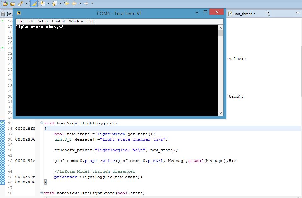Click address 0000a91e in the gutter
Image resolution: width=302 pixels, height=198 pixels.
25,161
